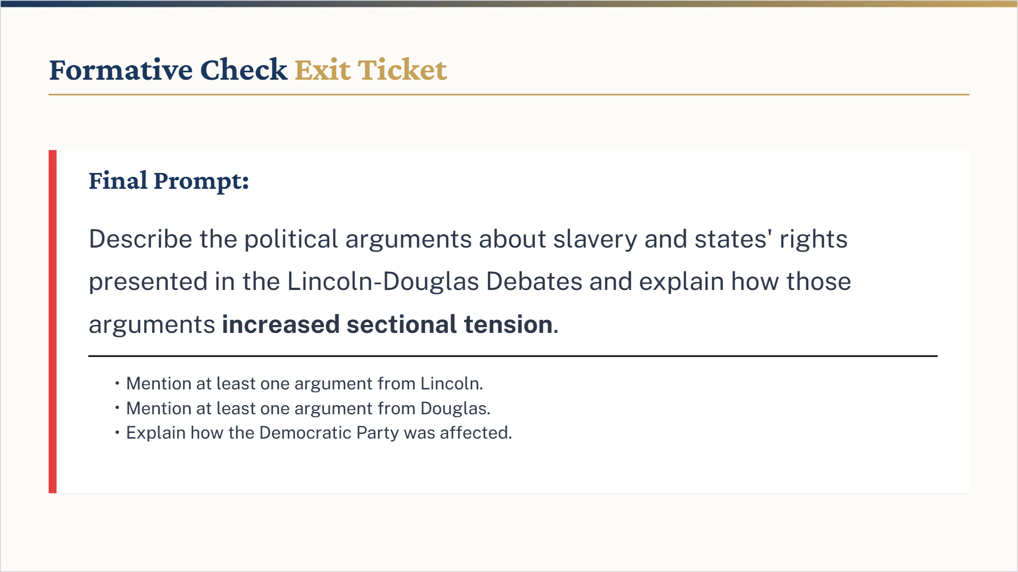Click the 'Formative Check' title text

pos(168,70)
